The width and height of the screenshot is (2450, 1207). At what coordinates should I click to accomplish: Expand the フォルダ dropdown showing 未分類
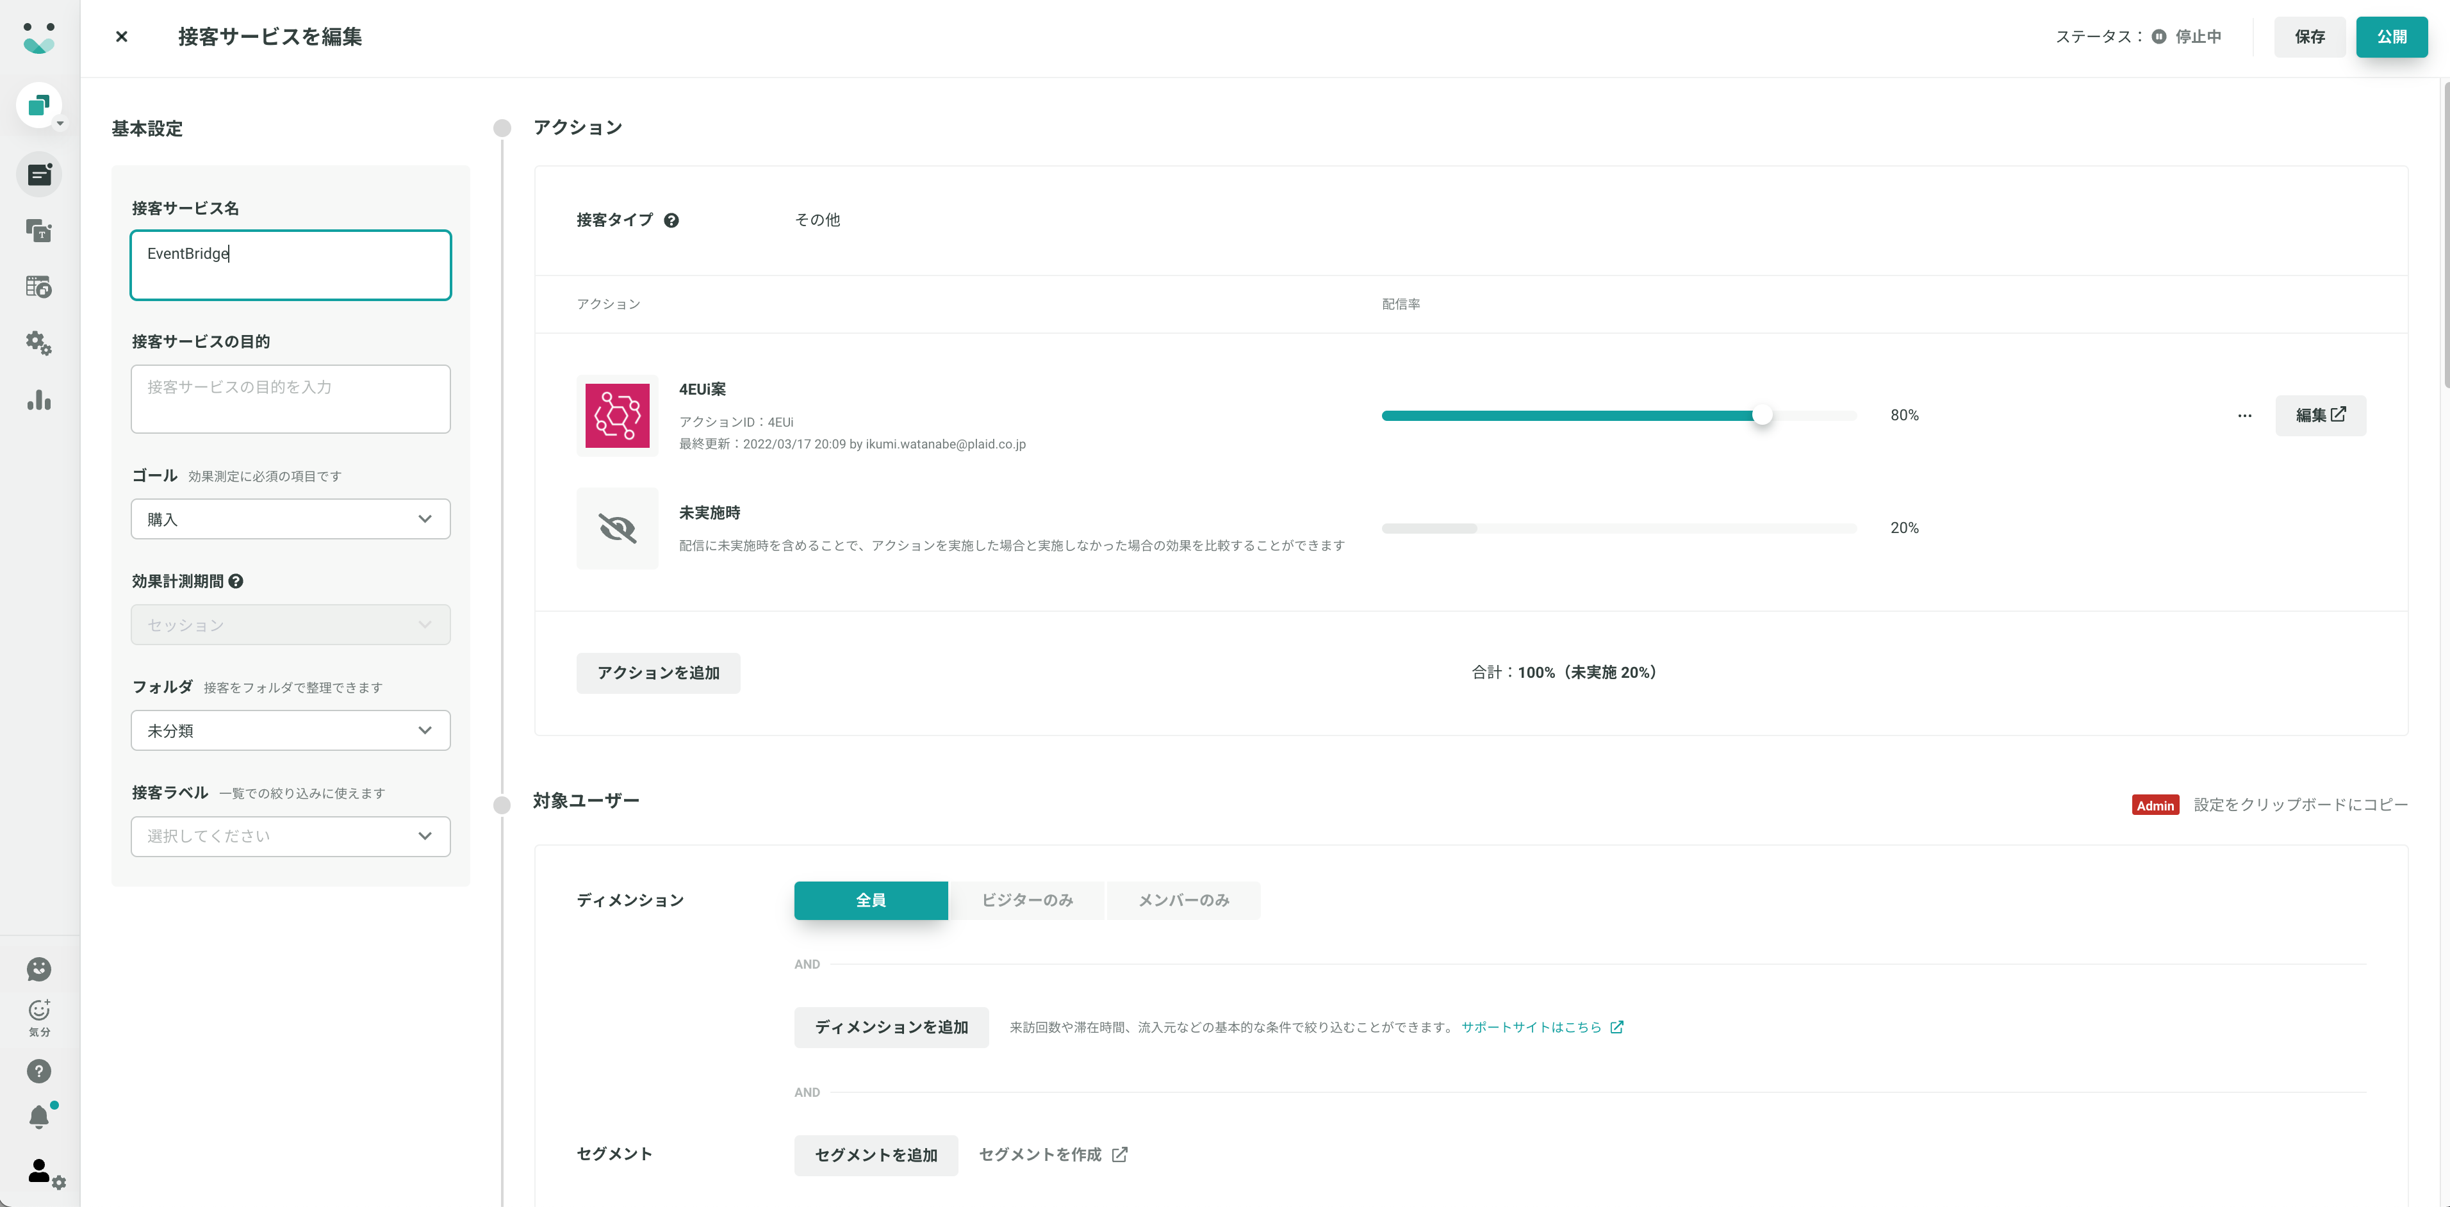coord(290,730)
